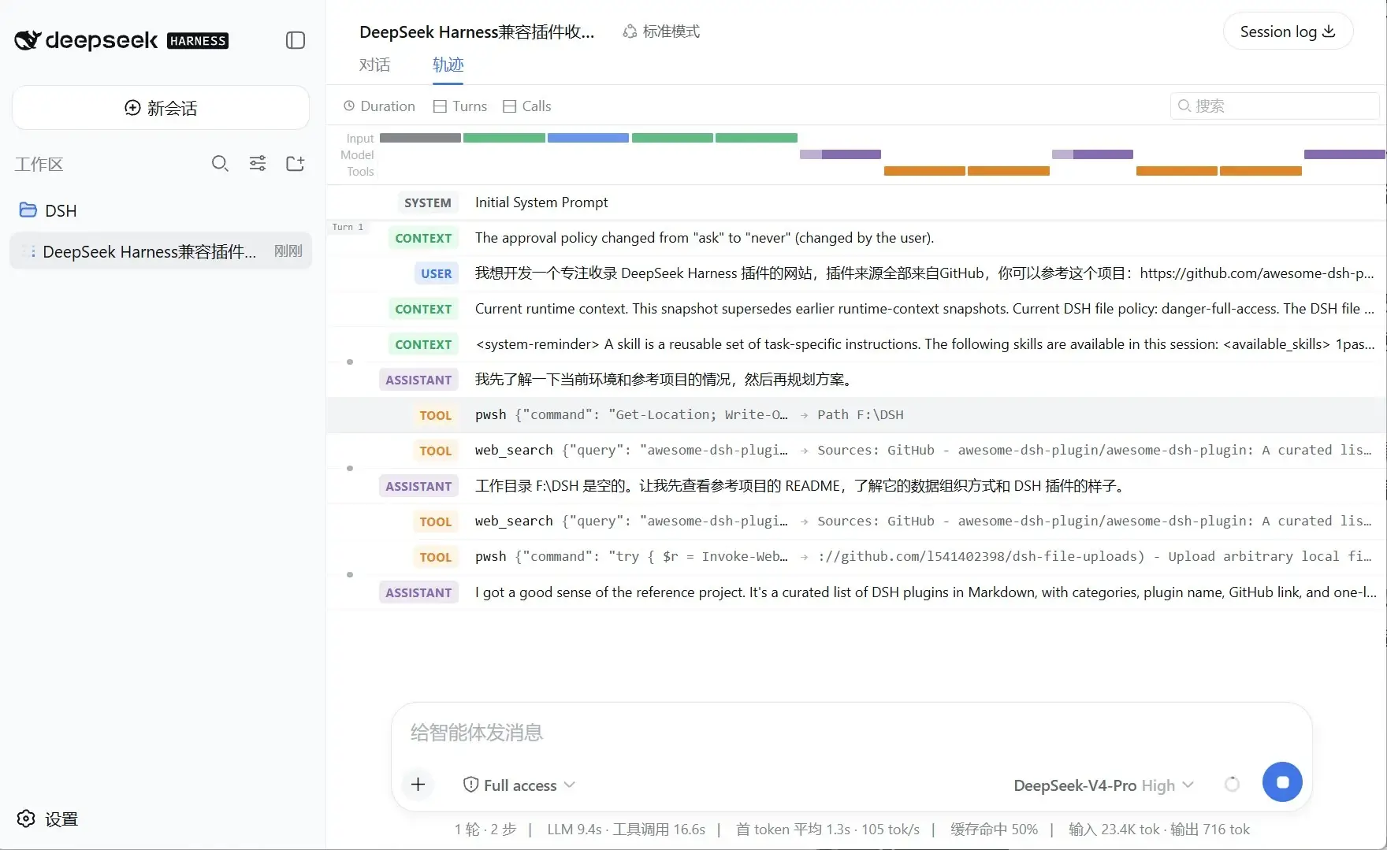Toggle Calls view option

[x=527, y=106]
